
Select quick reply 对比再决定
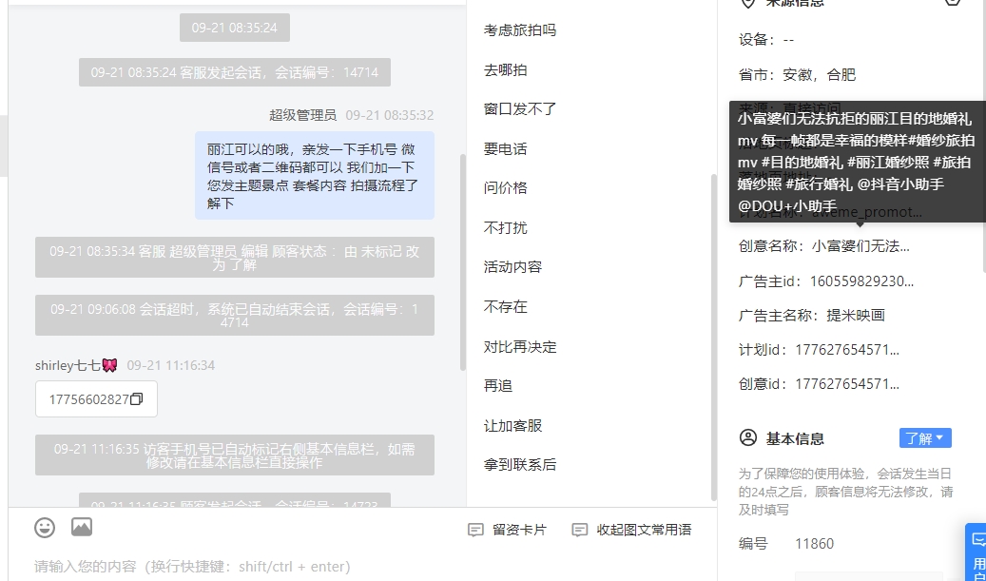point(519,347)
